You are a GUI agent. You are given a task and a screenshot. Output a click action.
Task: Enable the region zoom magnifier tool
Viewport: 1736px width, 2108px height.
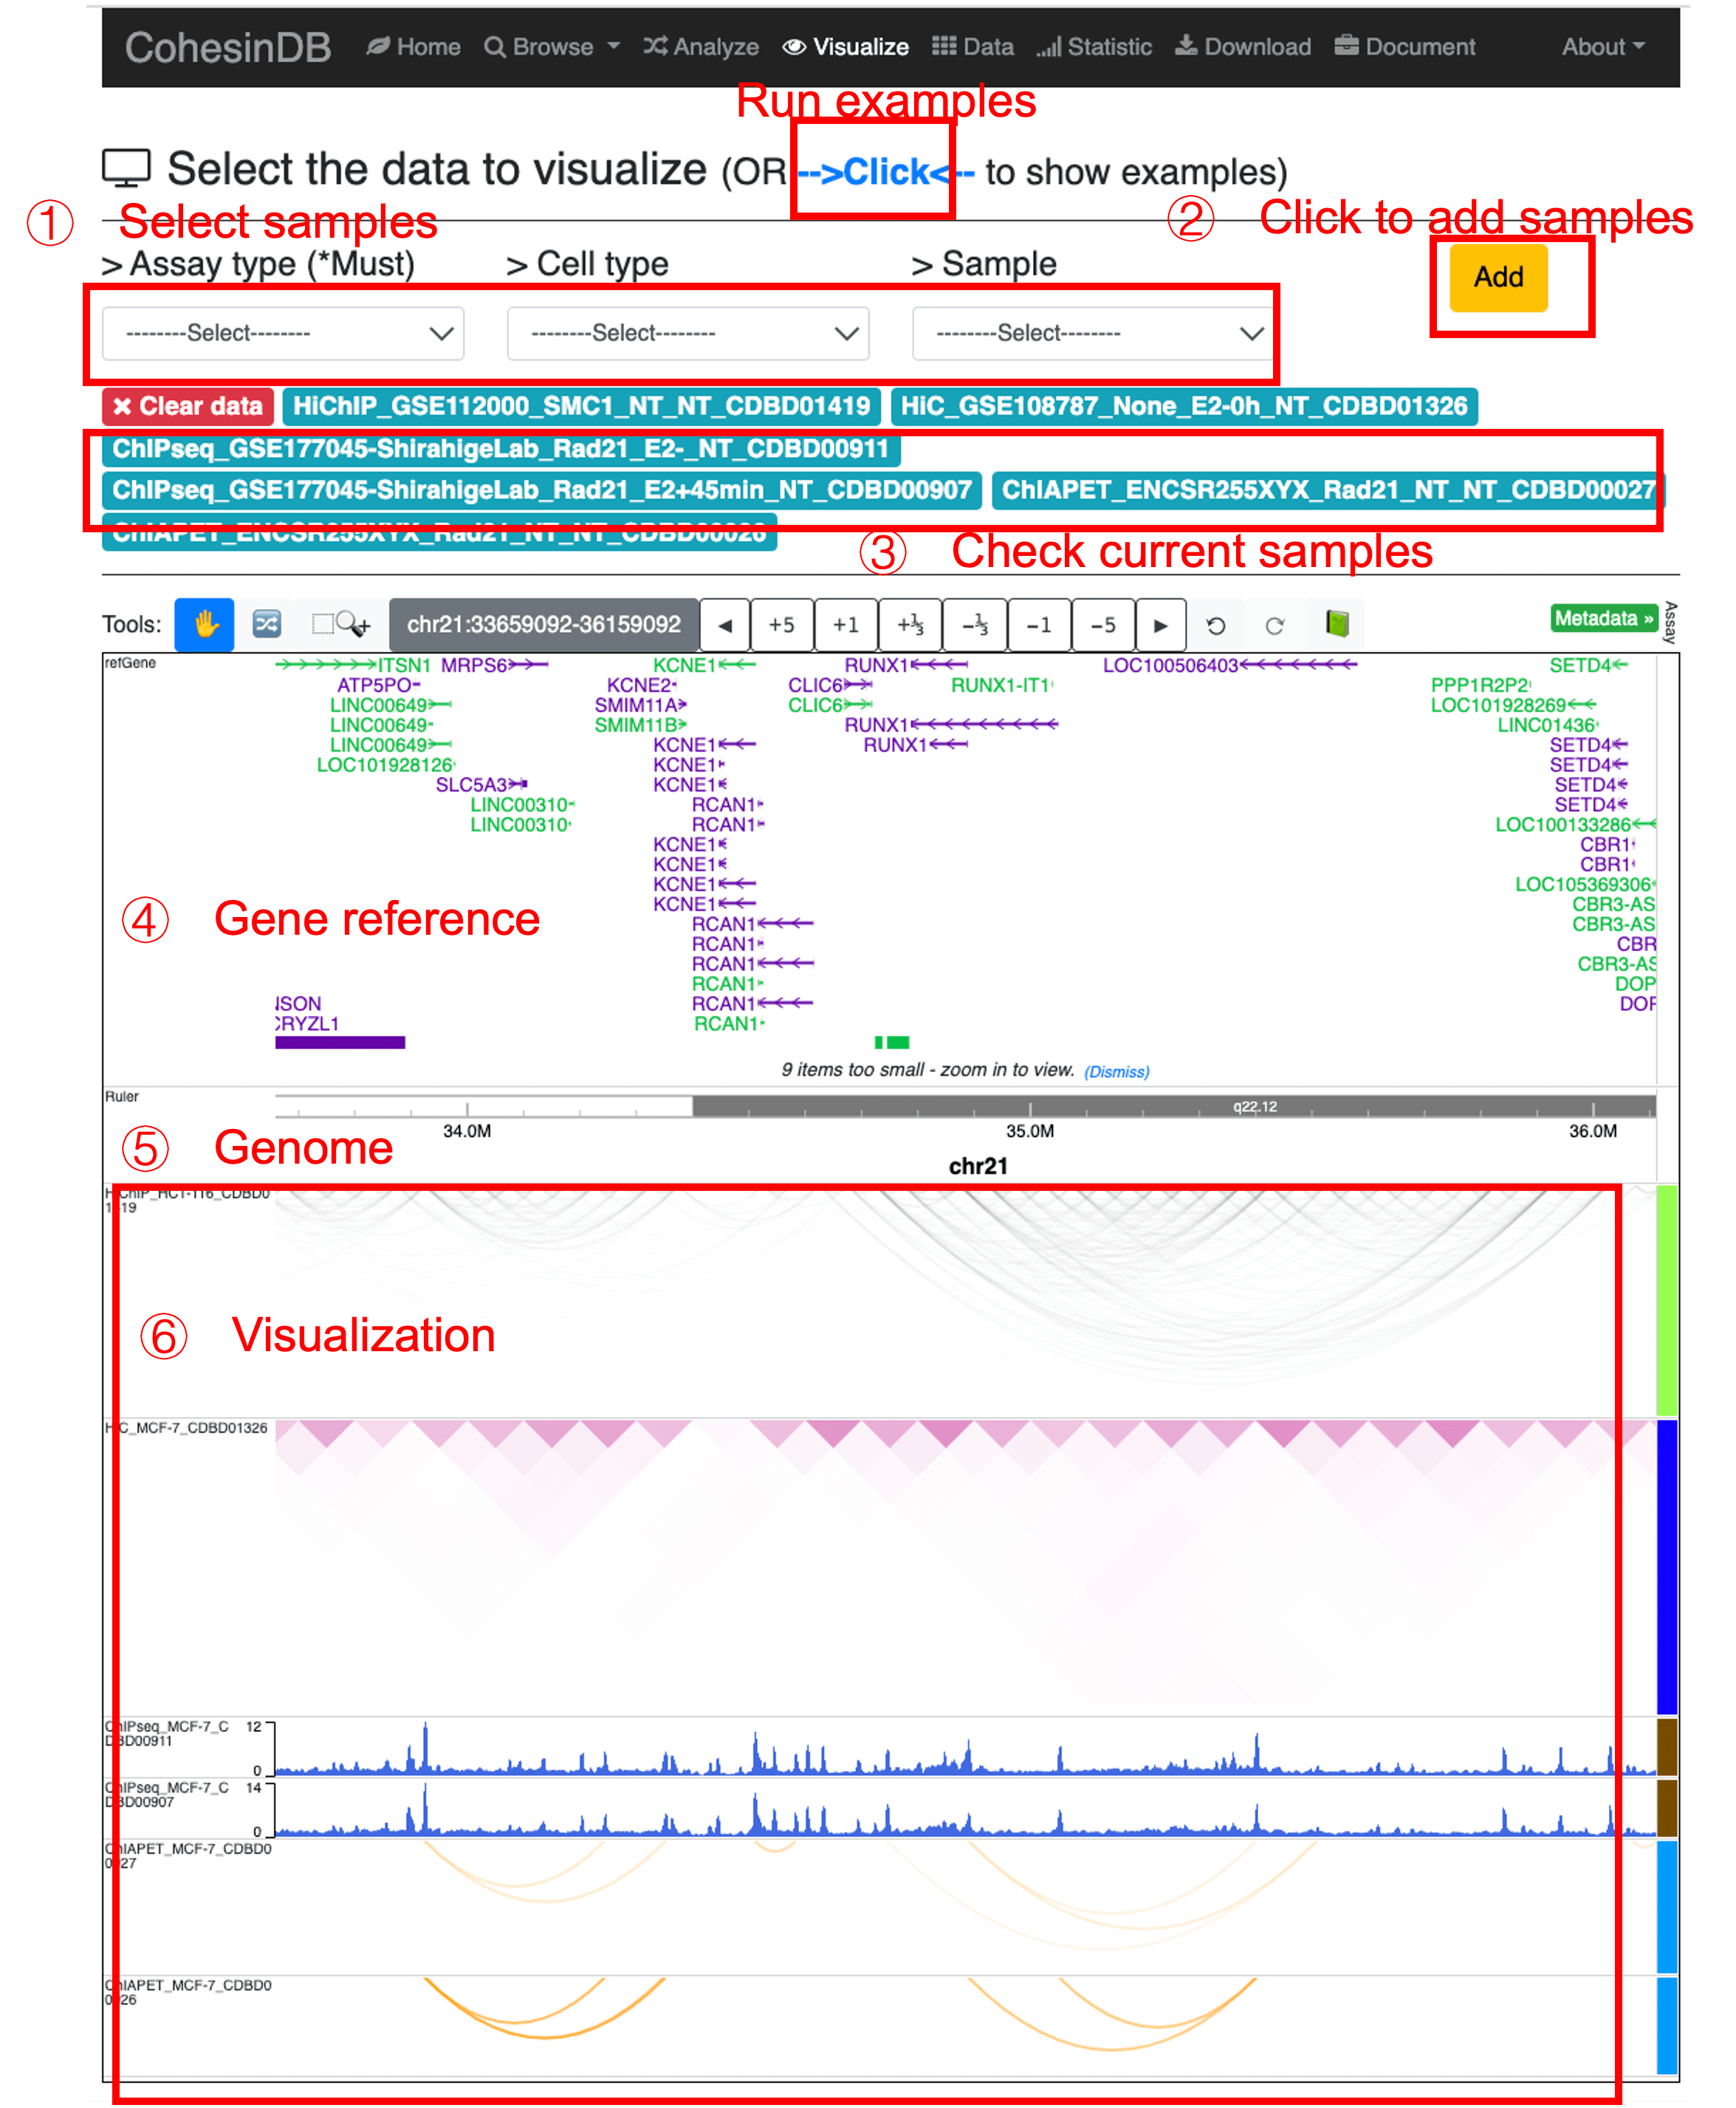(x=341, y=625)
